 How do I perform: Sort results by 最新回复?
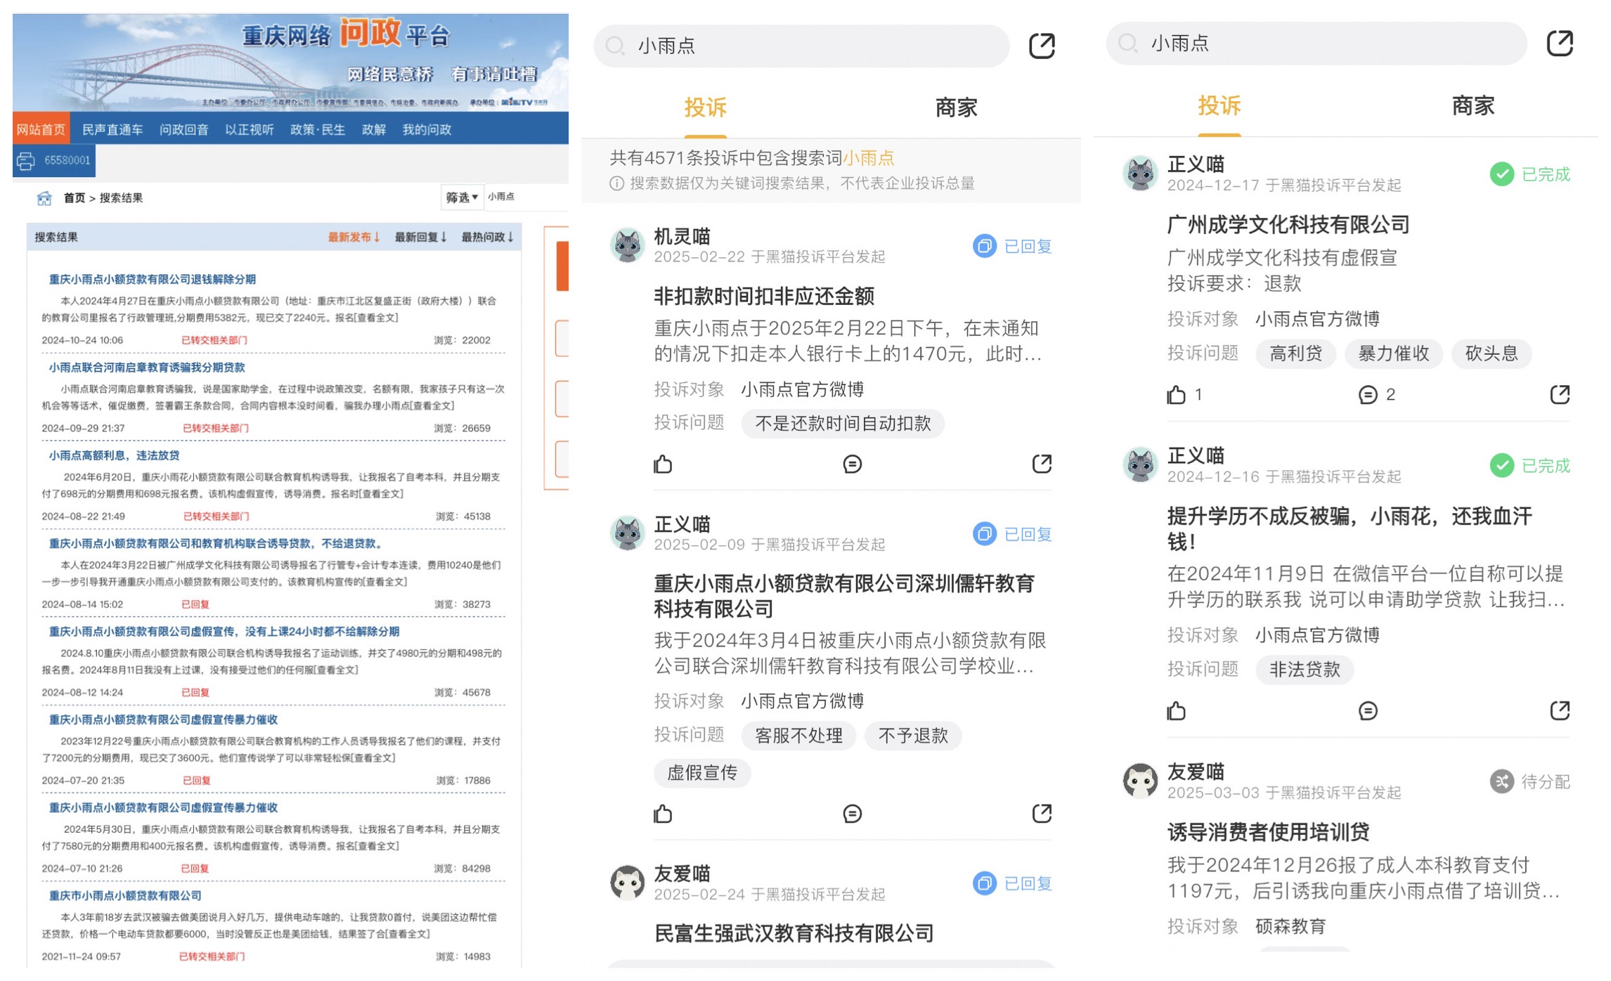420,238
